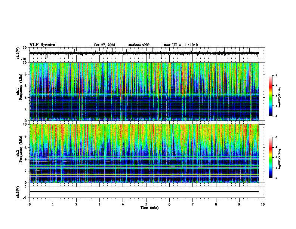
Task: Click the "-7" value on ch.2 color bar
Action: pyautogui.click(x=276, y=178)
